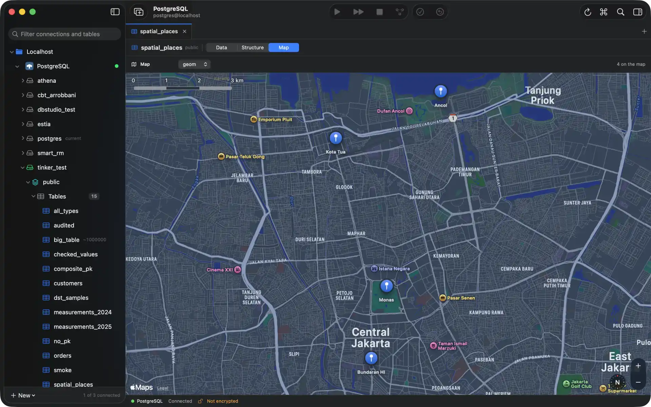The height and width of the screenshot is (407, 651).
Task: Open the all_types table
Action: pos(66,211)
